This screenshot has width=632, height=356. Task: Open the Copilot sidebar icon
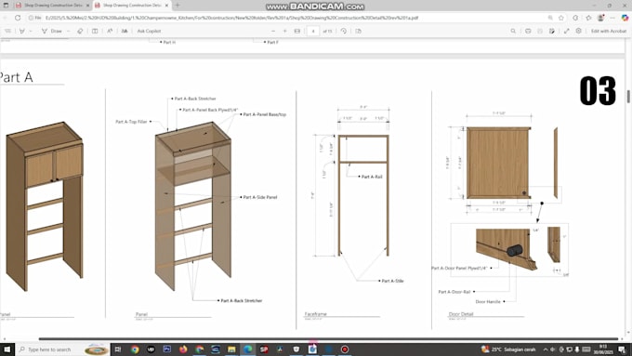tap(625, 18)
